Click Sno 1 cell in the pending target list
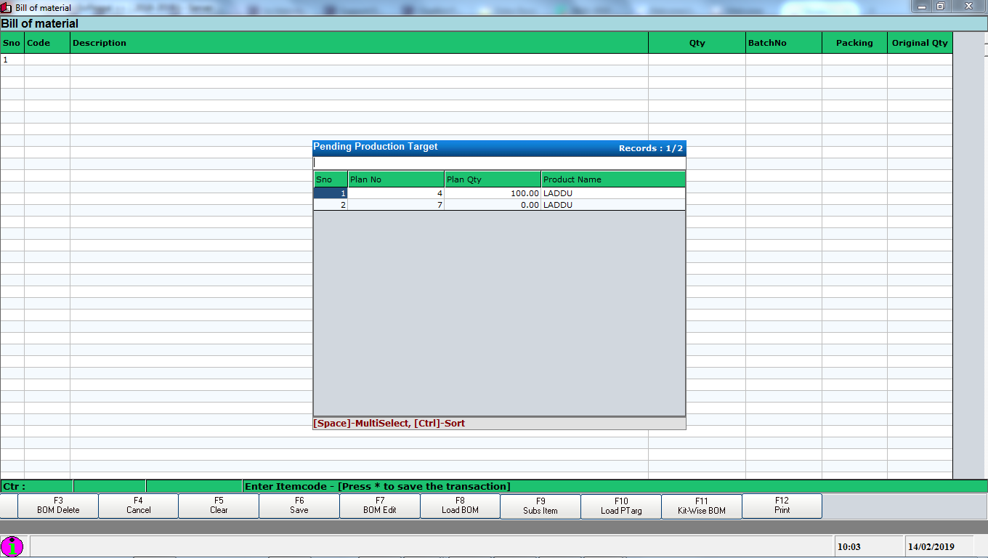 click(331, 193)
